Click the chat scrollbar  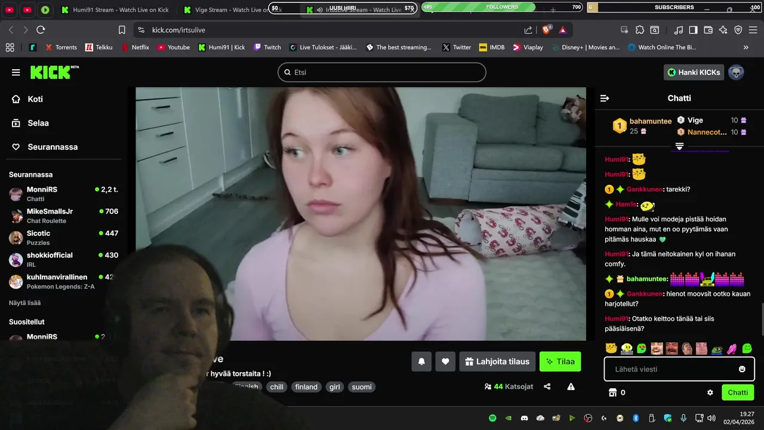pos(761,320)
